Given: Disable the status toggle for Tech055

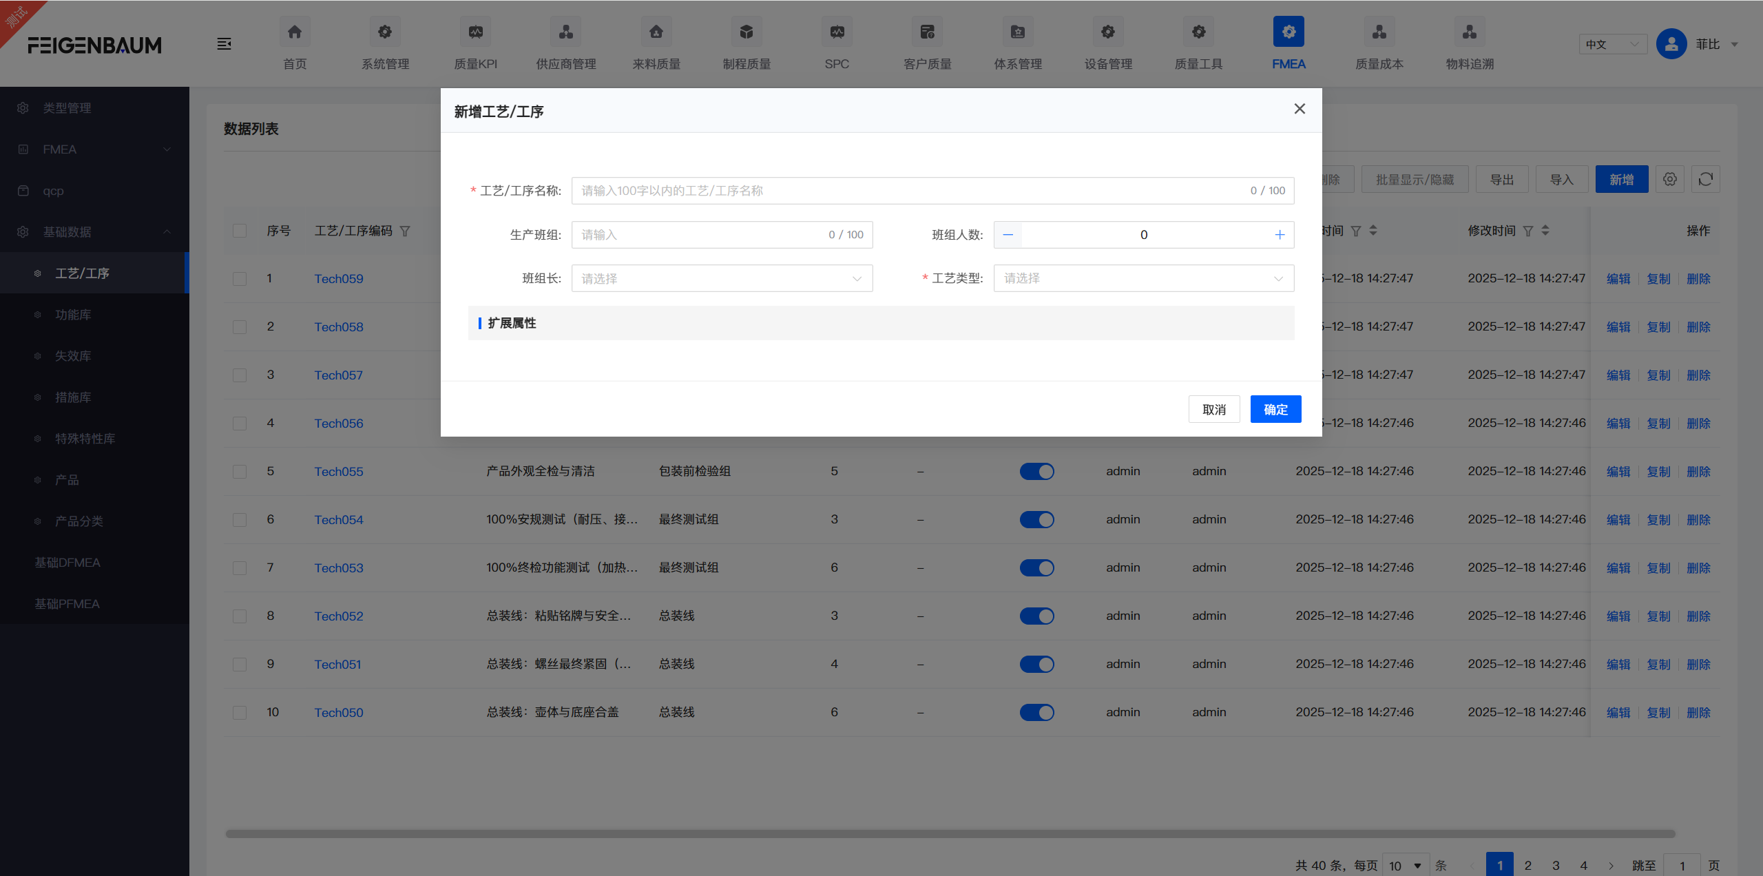Looking at the screenshot, I should (1036, 471).
